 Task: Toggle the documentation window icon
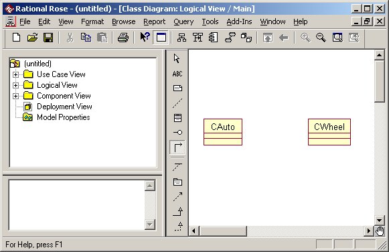[161, 38]
